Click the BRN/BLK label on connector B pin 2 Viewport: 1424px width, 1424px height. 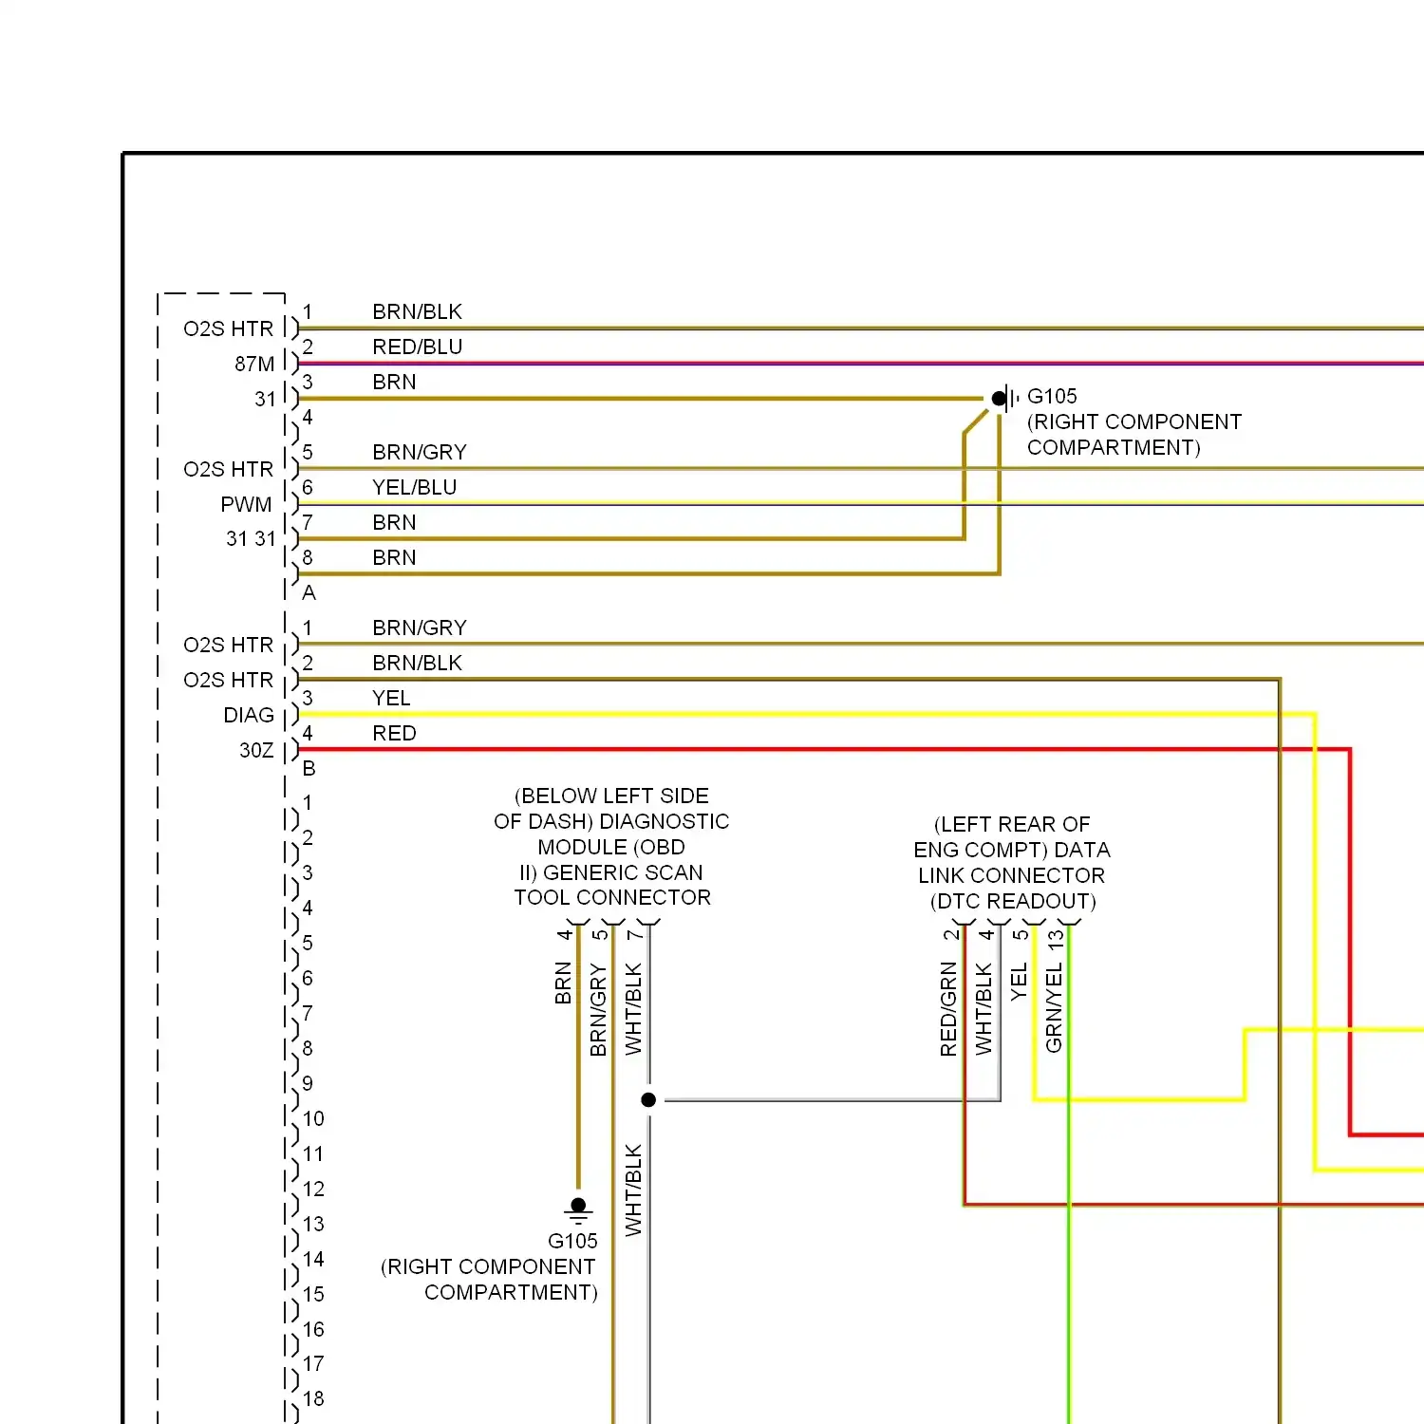[417, 664]
